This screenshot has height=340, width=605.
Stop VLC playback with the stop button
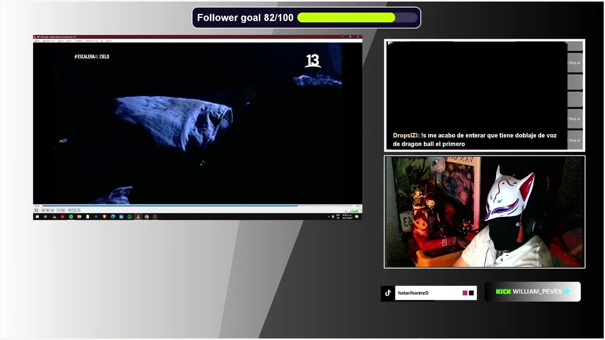[x=48, y=210]
